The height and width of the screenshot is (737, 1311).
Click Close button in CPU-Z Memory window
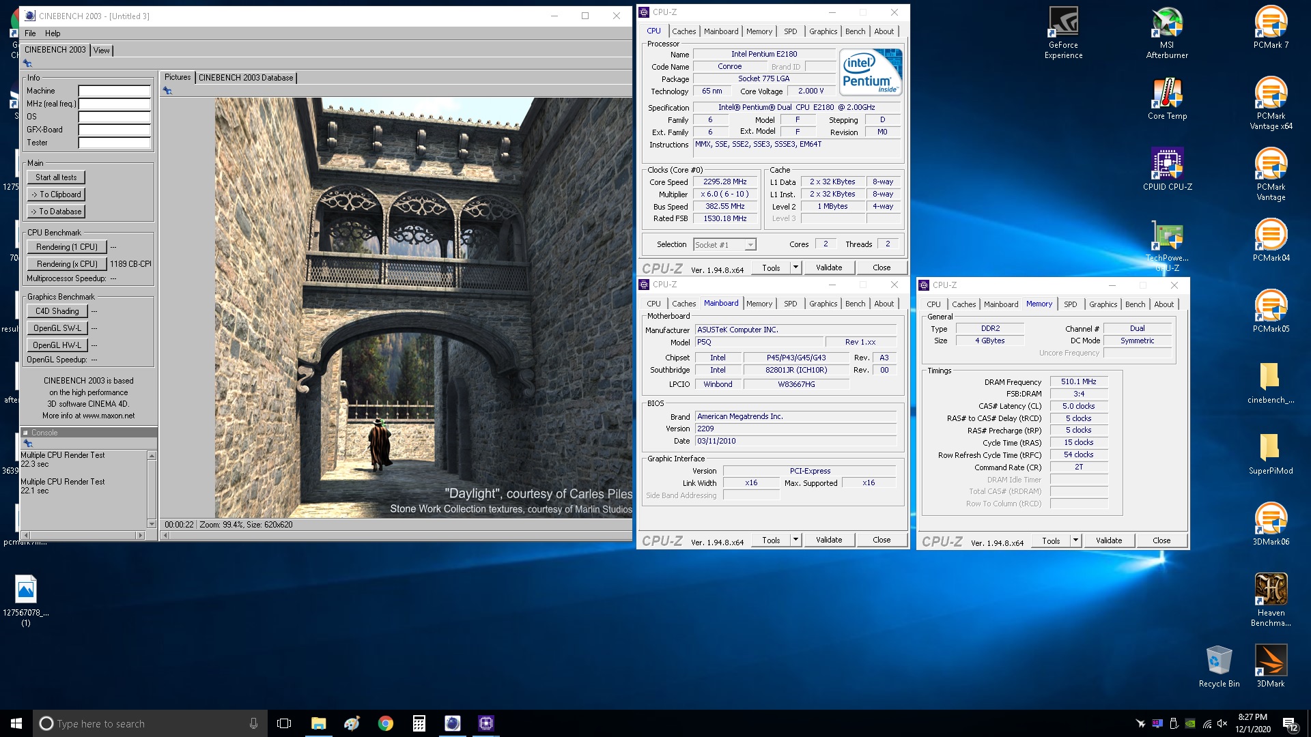[x=1161, y=540]
